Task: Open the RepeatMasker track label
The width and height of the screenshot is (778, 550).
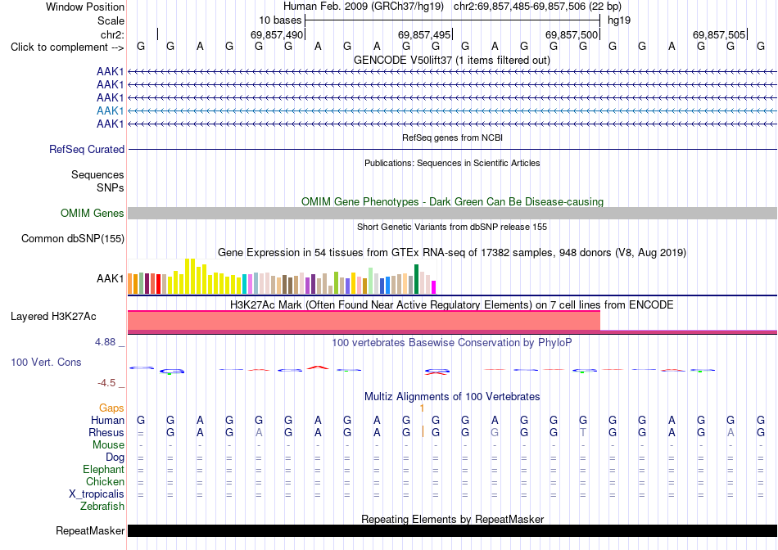Action: (x=90, y=530)
